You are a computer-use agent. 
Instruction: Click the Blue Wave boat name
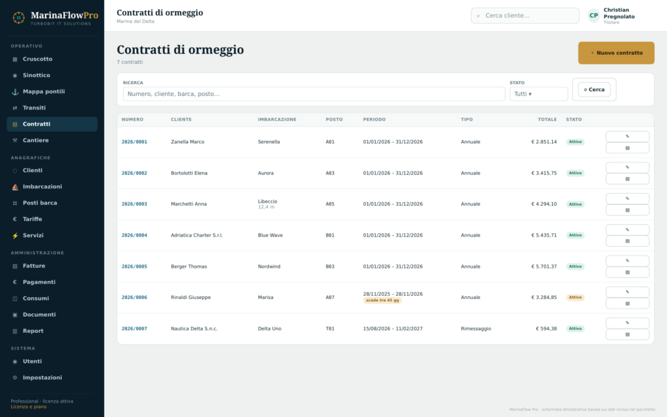(x=270, y=235)
